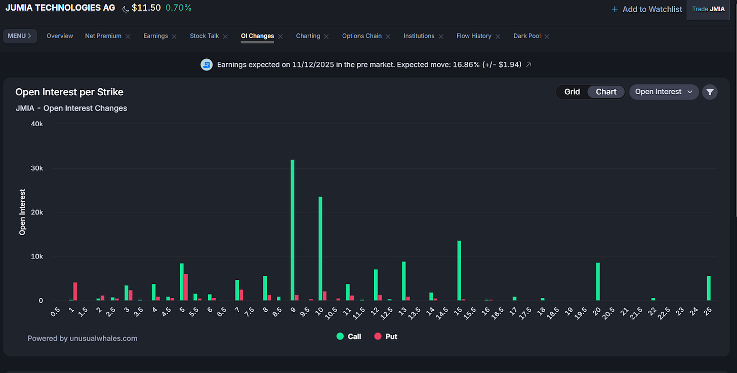Click the 0.70% change value

point(179,8)
